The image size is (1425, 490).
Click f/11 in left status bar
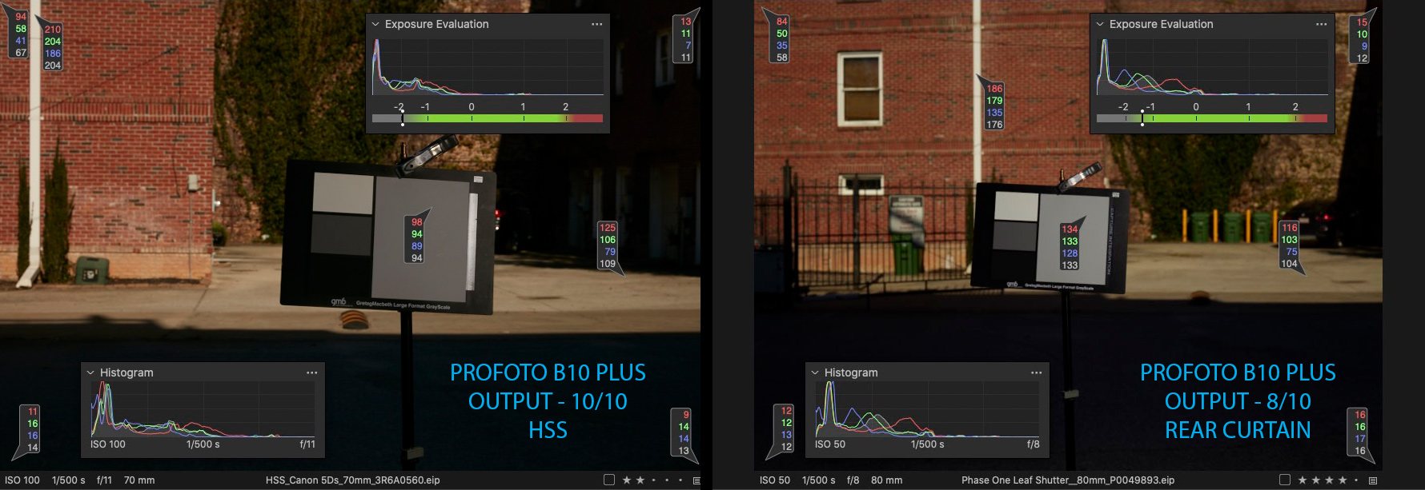pos(104,480)
